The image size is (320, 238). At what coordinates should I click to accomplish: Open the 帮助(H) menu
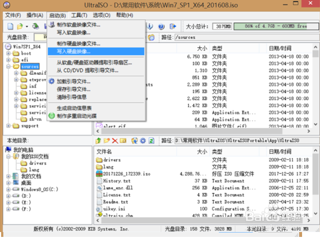(x=124, y=15)
